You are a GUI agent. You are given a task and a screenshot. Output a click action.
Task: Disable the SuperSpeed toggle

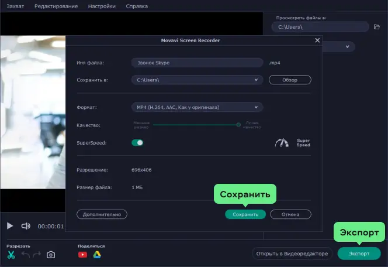137,143
